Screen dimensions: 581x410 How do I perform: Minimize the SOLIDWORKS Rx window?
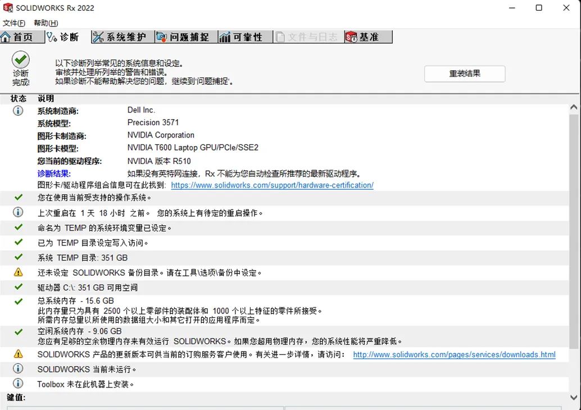[512, 8]
